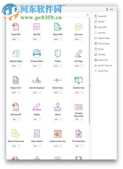Click the Redact marker icon
This screenshot has width=123, height=169.
(37, 107)
